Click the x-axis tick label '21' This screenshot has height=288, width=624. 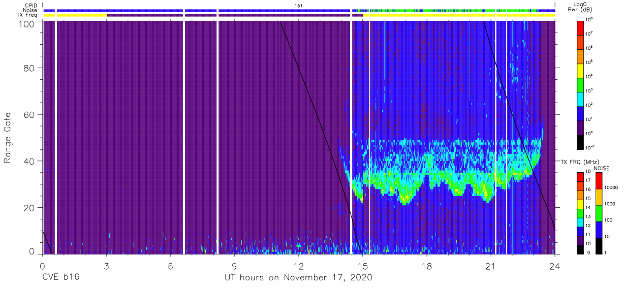pyautogui.click(x=491, y=265)
